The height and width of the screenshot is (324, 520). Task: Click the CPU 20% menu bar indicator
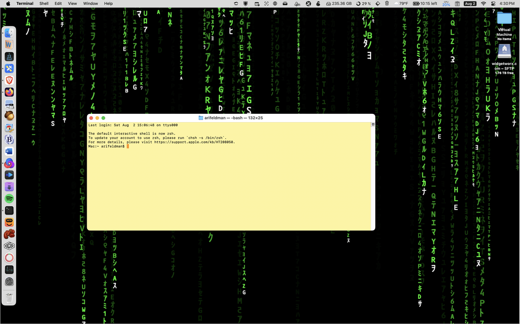point(446,3)
